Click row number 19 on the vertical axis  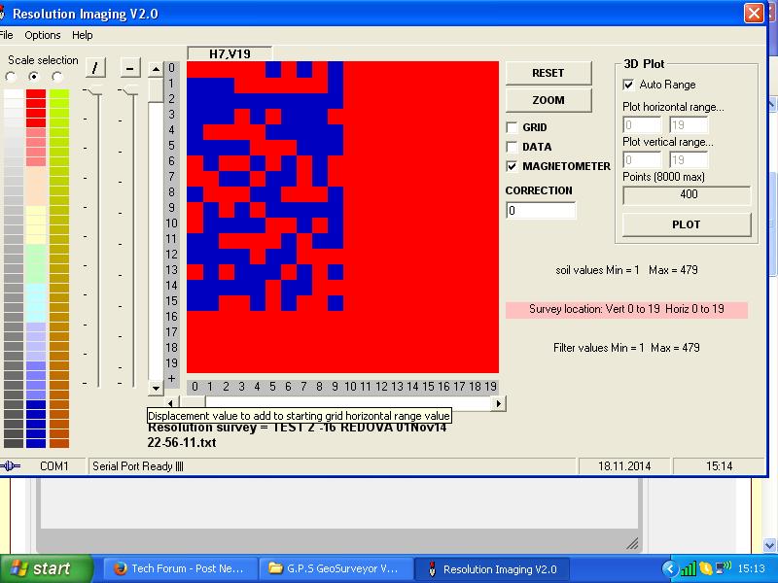click(172, 363)
